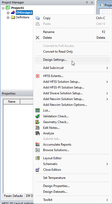Open the Schematic submenu arrow
The width and height of the screenshot is (112, 204).
[x=107, y=164]
